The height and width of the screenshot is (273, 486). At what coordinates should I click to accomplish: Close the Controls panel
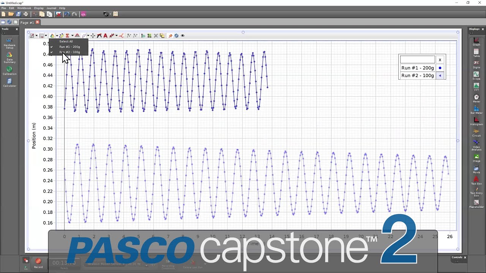(465, 257)
